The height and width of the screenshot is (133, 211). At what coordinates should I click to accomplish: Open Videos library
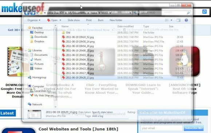point(38,69)
